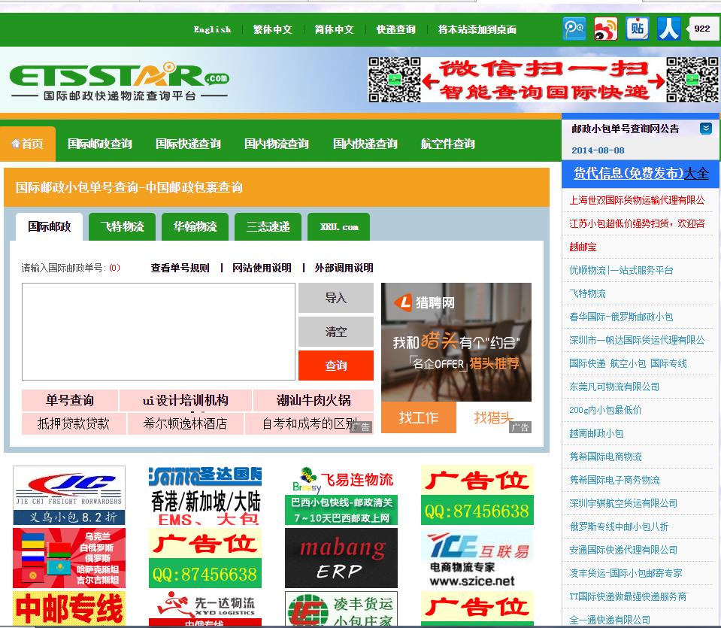
Task: Open the 国际邮政查询 menu
Action: tap(100, 144)
